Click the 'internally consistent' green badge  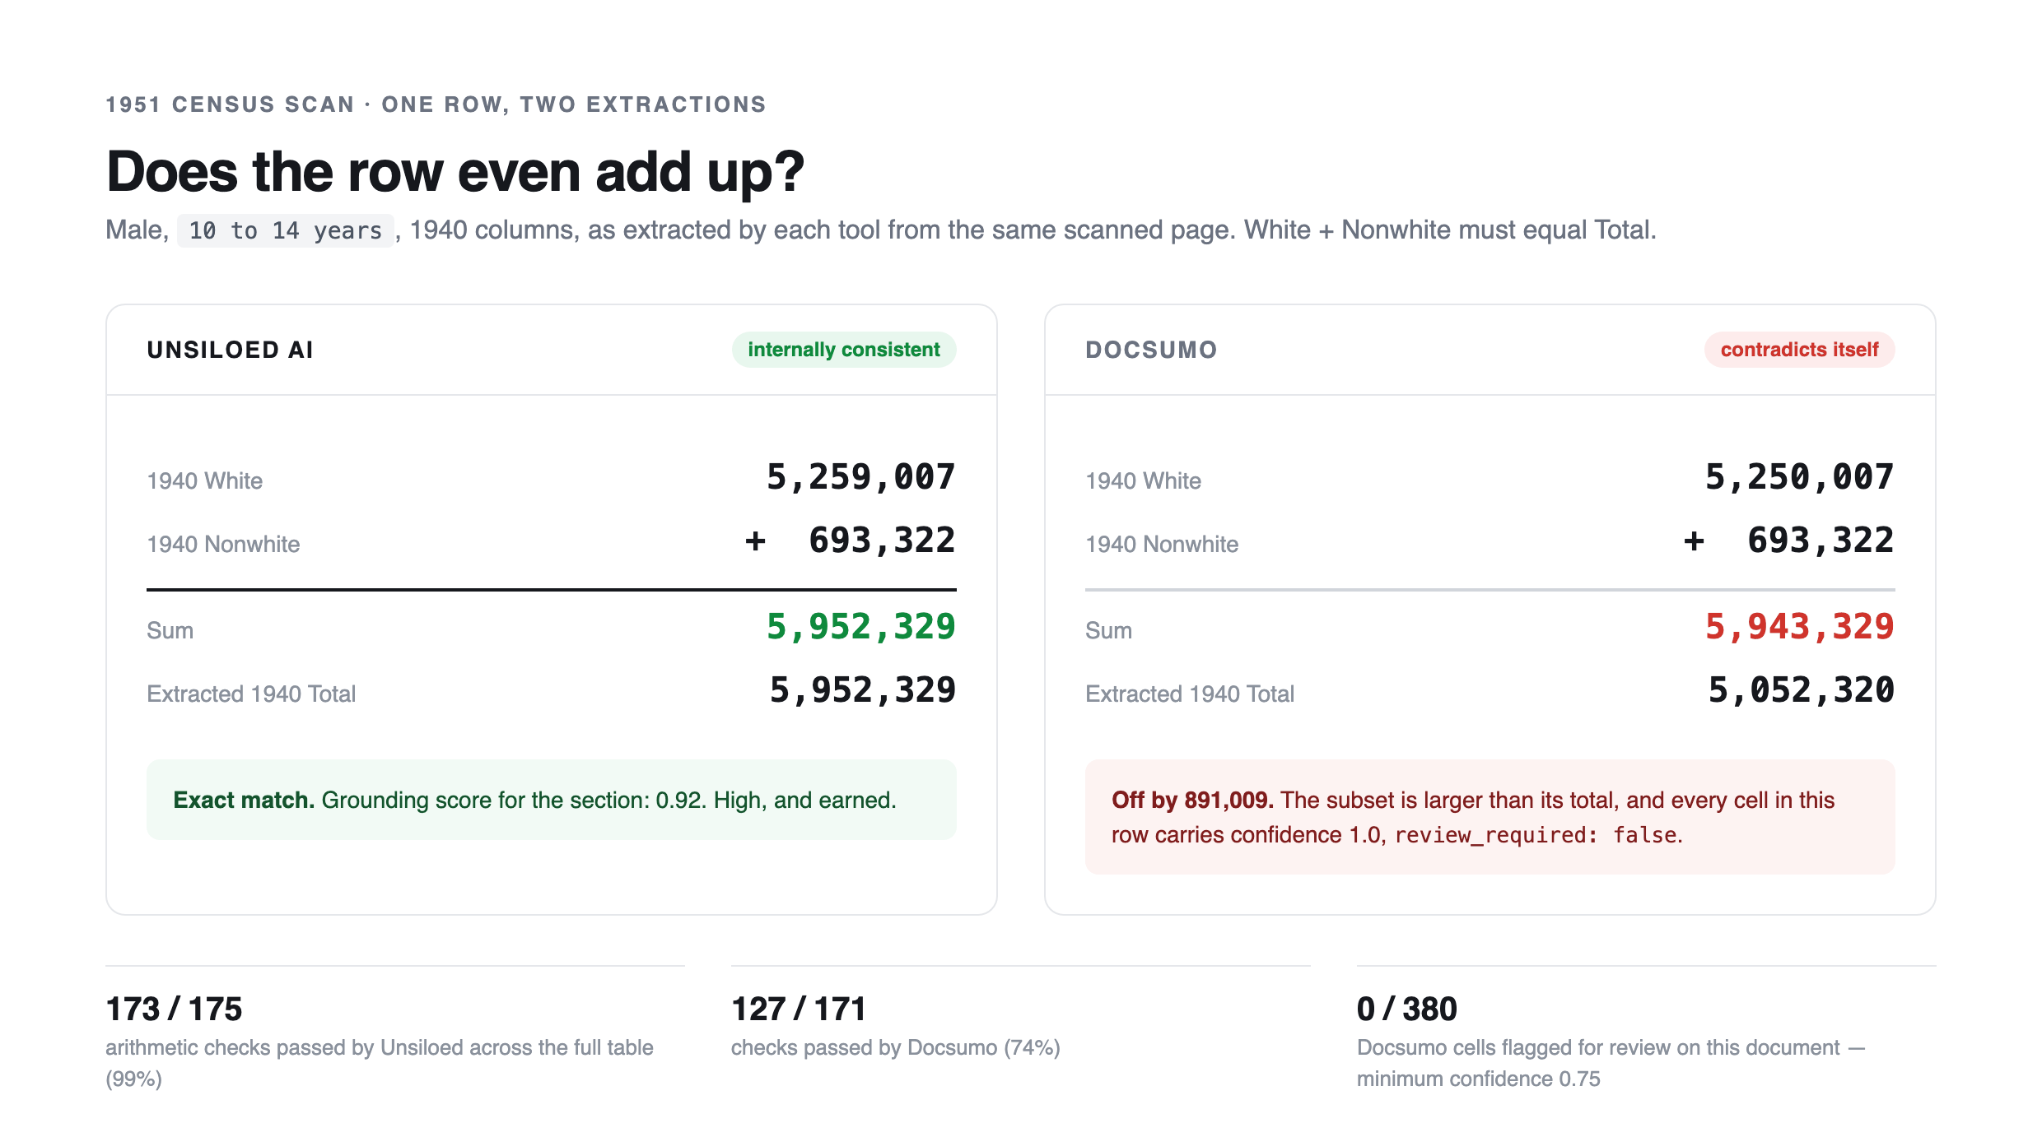coord(844,350)
